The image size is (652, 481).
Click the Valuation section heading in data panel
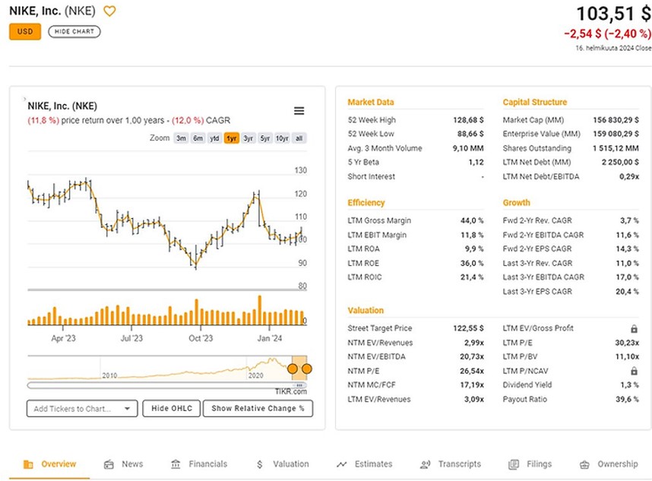pos(366,311)
